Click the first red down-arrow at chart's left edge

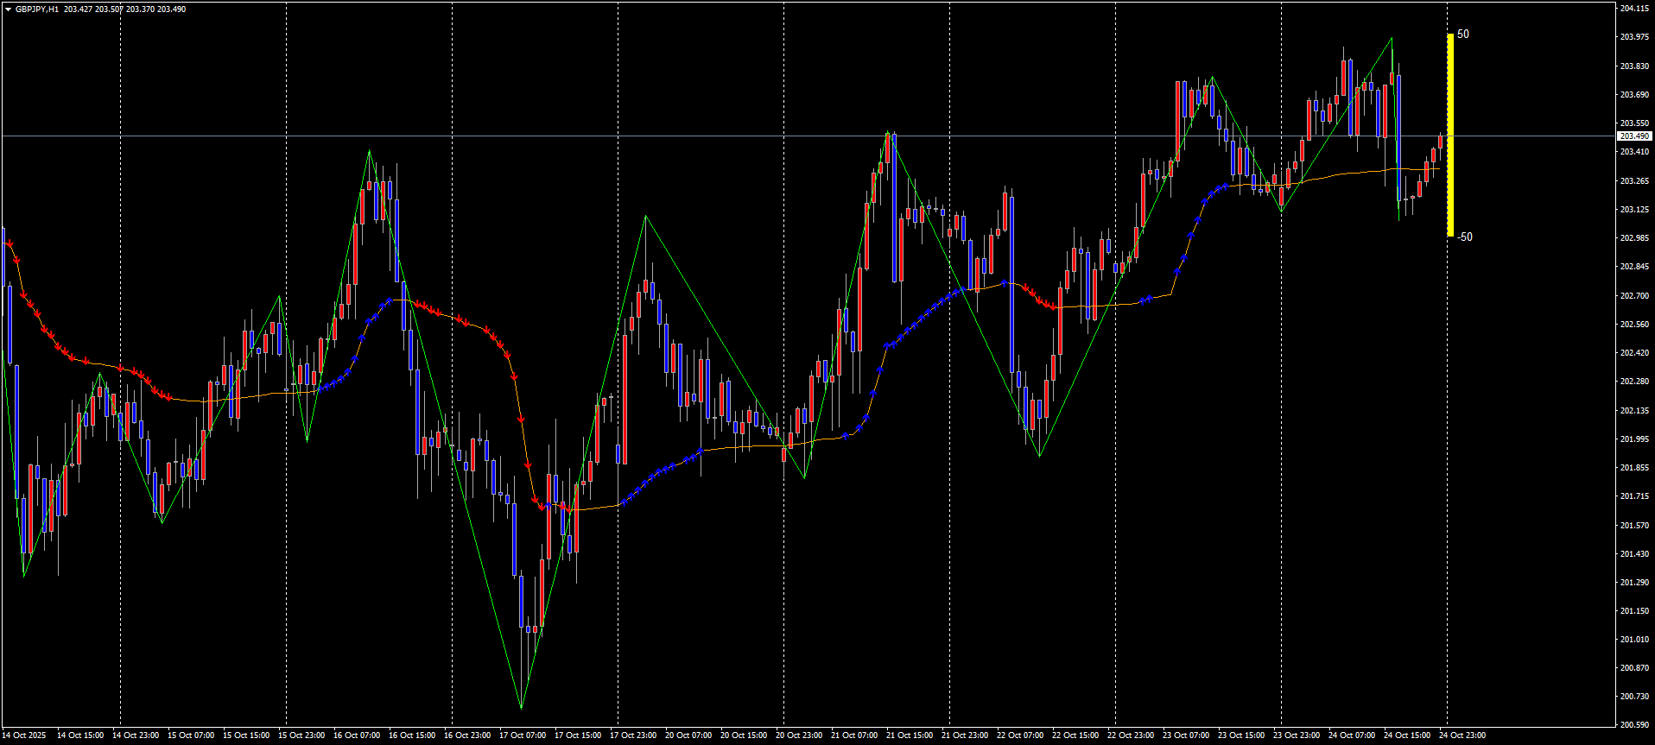pyautogui.click(x=10, y=245)
